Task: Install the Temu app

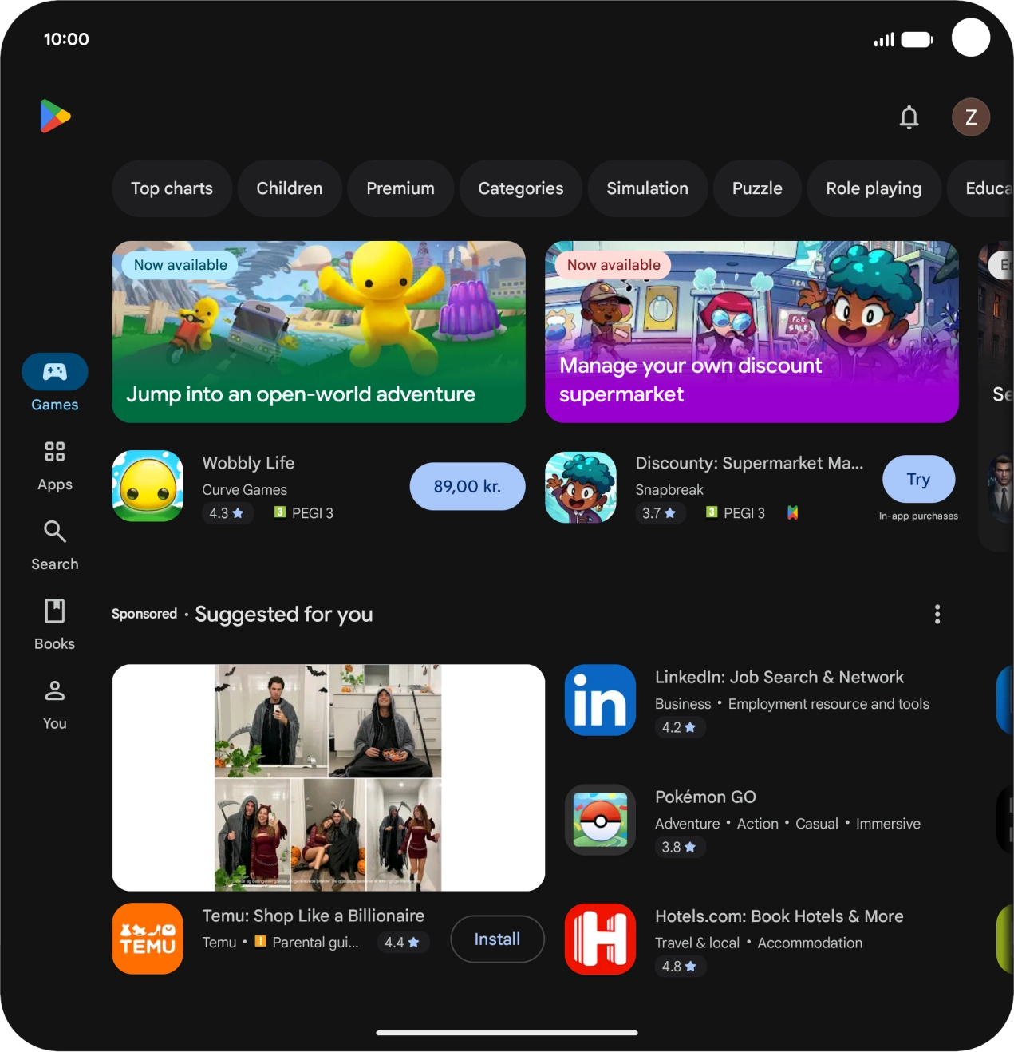Action: [497, 939]
